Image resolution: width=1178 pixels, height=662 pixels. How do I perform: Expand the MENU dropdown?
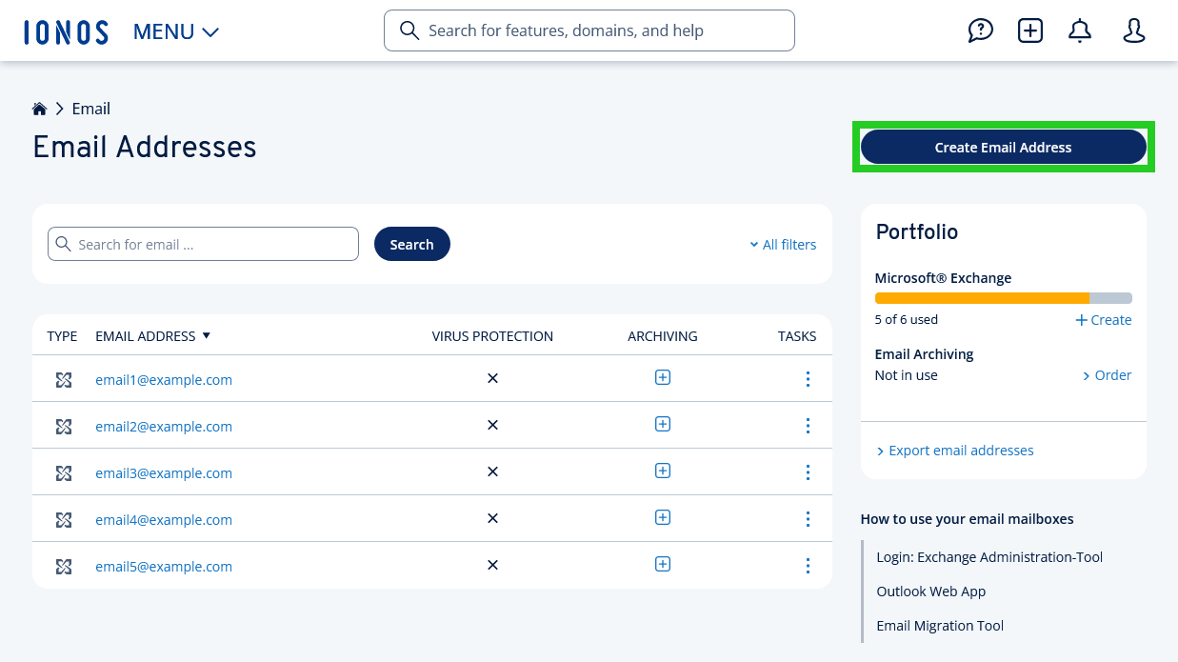176,31
